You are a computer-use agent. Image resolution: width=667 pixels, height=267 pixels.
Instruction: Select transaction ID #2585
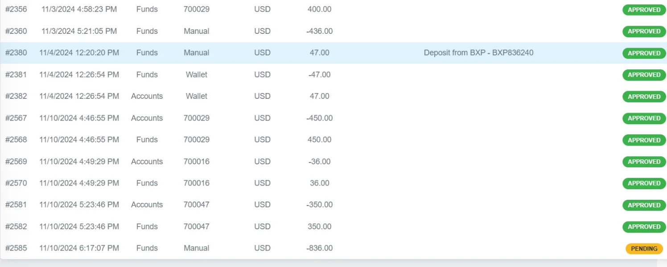pos(16,248)
